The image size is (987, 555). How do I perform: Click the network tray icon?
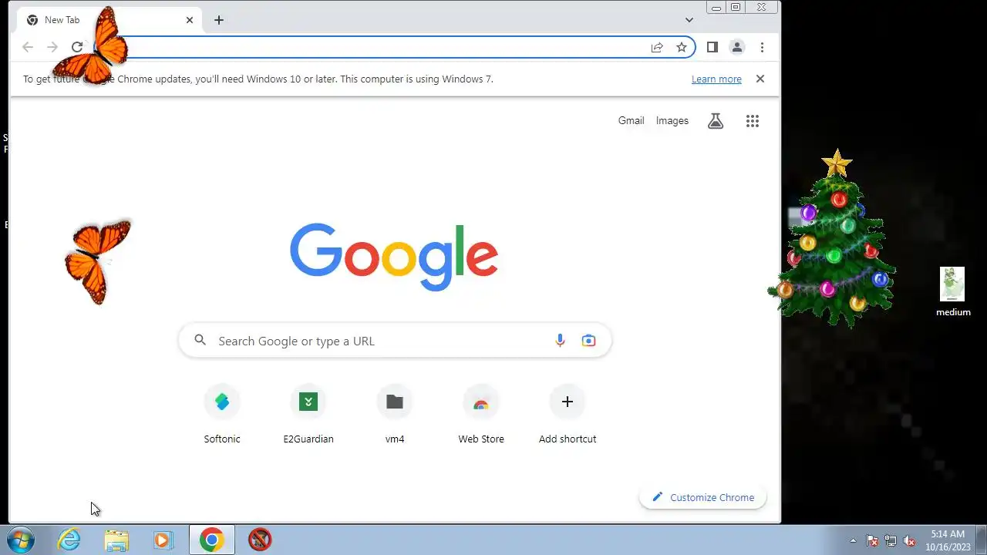tap(891, 540)
